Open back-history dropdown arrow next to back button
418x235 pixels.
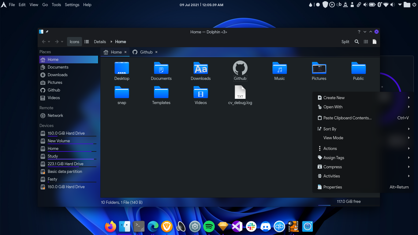click(x=49, y=42)
